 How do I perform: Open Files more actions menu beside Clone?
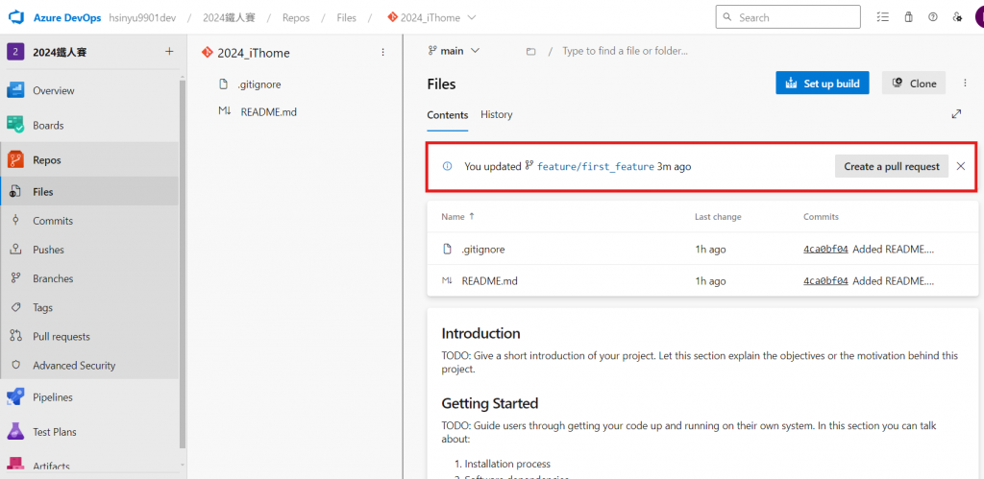coord(965,83)
